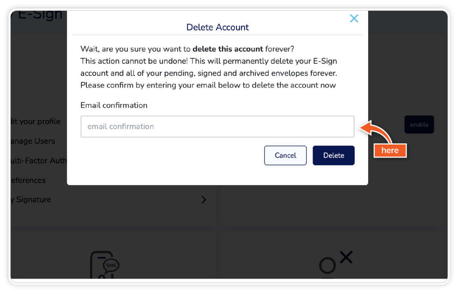This screenshot has height=293, width=458.
Task: Confirm with the Delete button
Action: [333, 155]
